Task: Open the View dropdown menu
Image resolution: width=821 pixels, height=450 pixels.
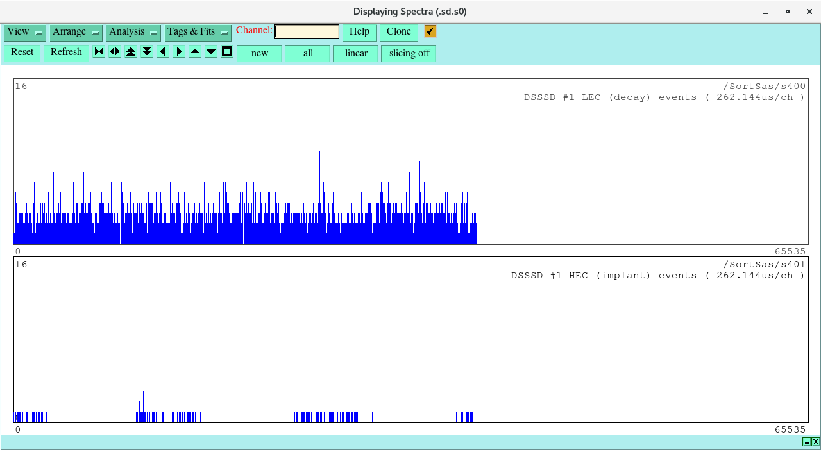Action: coord(25,32)
